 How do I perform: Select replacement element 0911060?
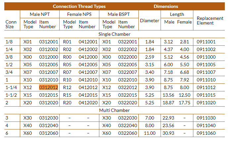pos(206,133)
